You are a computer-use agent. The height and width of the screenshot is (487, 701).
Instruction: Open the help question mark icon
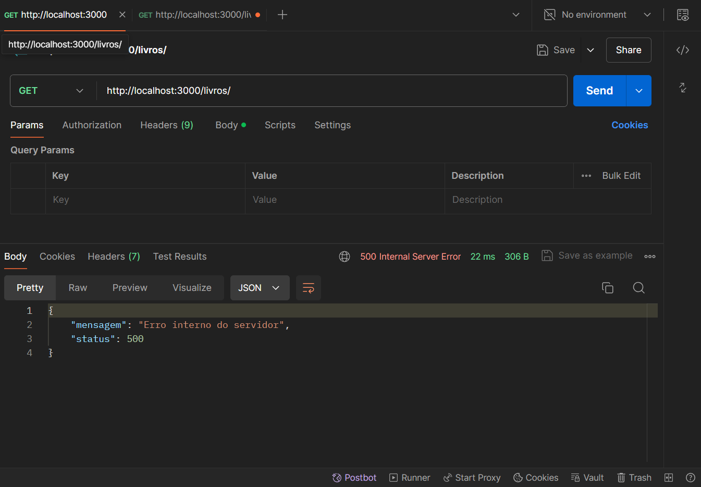pyautogui.click(x=691, y=478)
